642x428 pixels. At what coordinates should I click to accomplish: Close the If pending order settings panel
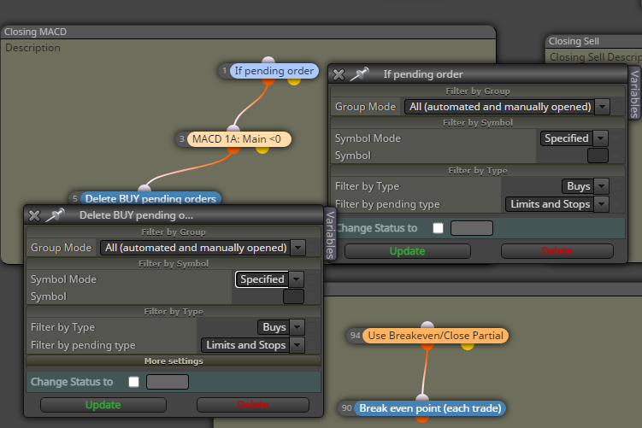339,74
